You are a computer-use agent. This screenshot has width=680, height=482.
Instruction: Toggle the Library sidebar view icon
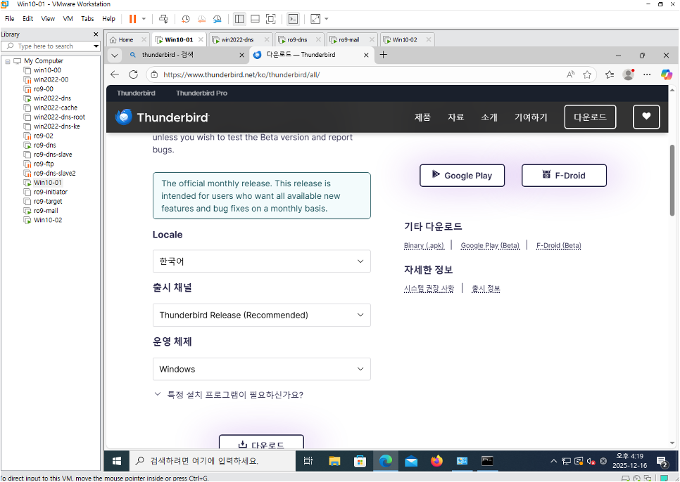point(239,19)
